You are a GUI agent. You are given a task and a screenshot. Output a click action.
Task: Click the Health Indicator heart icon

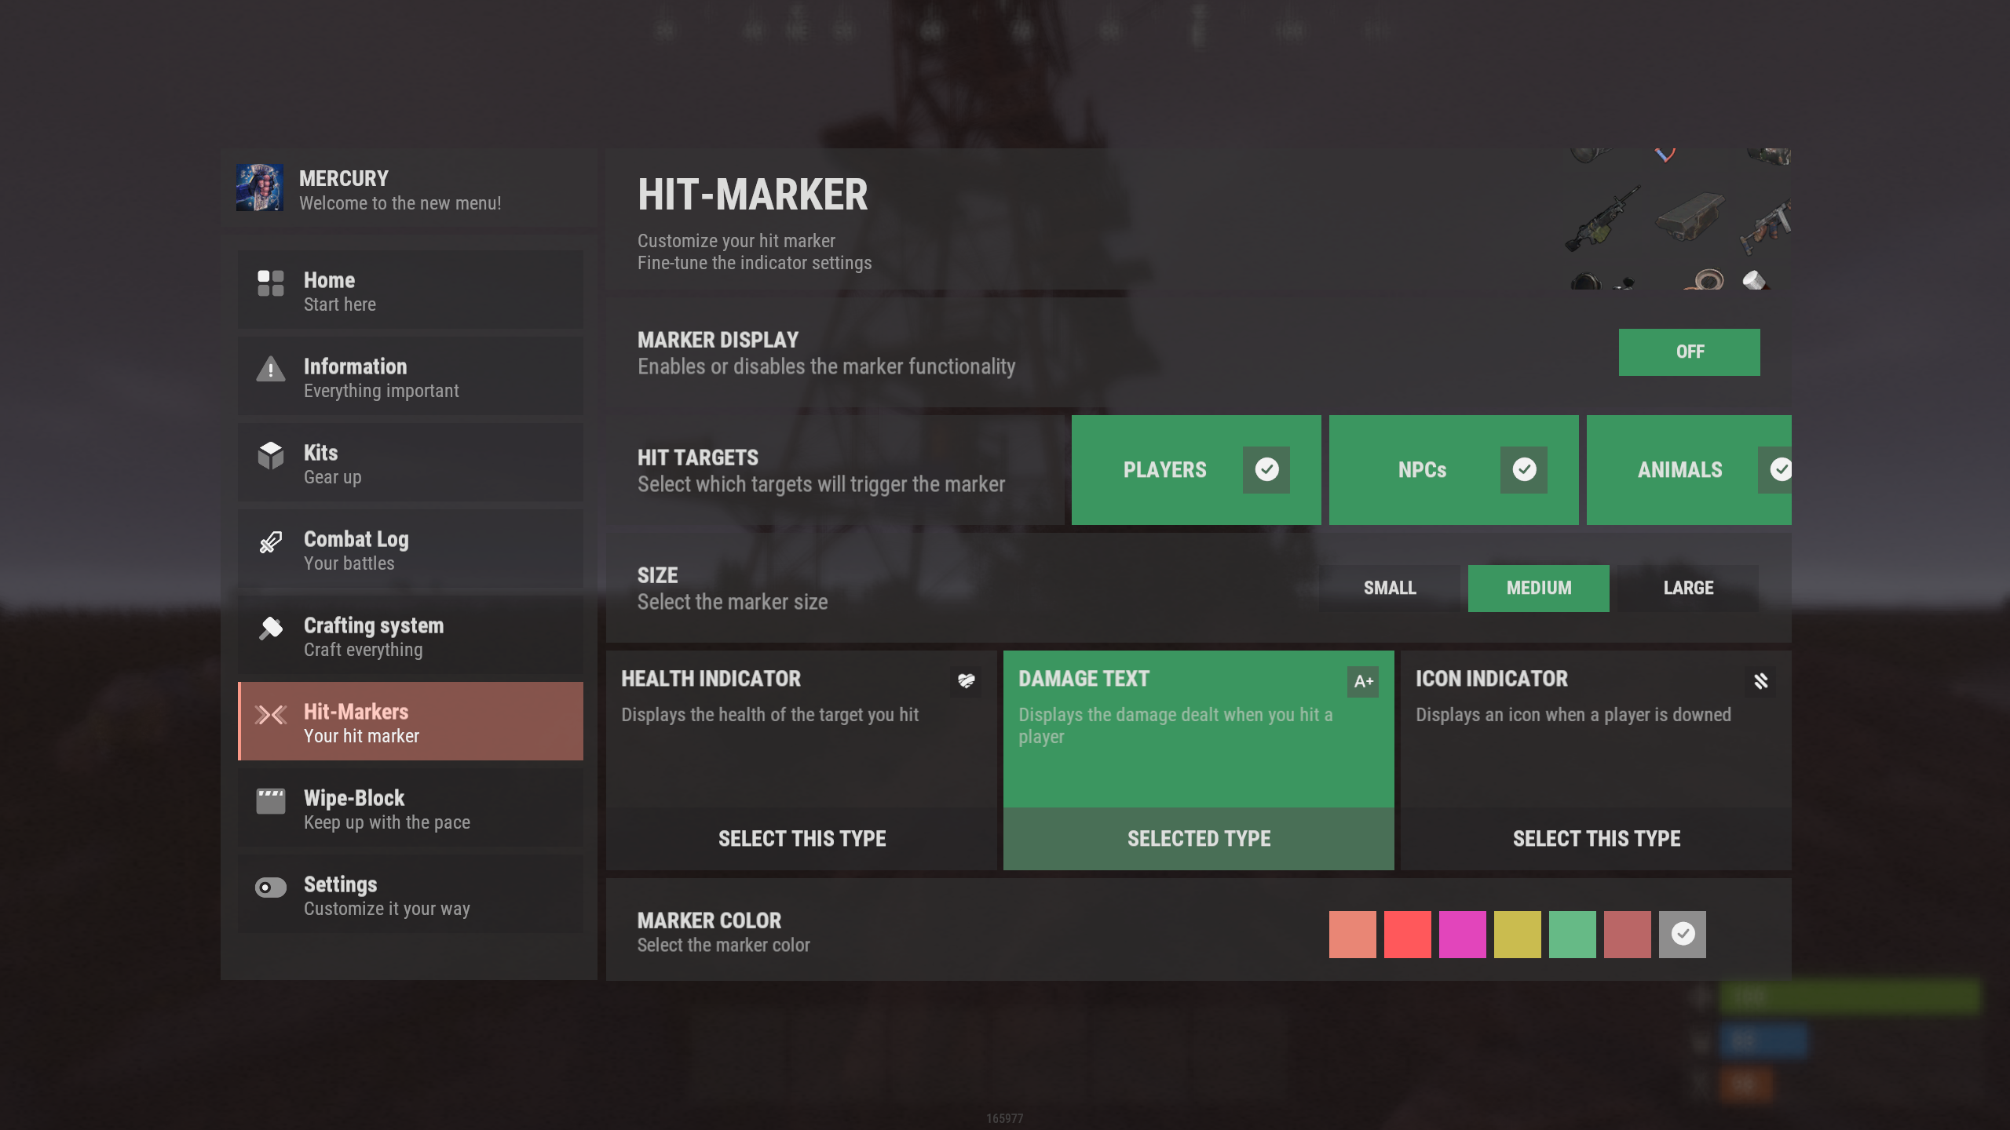967,680
